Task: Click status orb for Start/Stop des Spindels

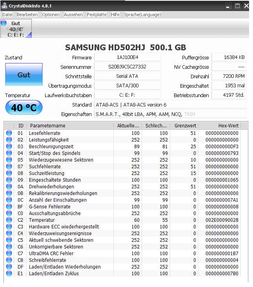Action: 9,153
